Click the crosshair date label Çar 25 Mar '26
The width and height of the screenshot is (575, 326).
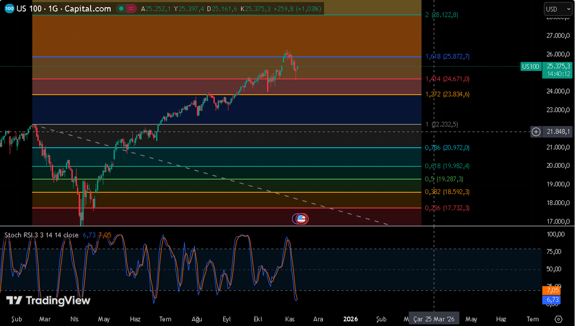point(434,319)
